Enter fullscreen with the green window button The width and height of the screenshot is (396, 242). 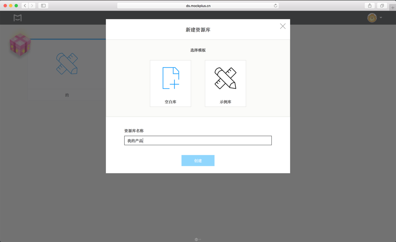(x=16, y=6)
